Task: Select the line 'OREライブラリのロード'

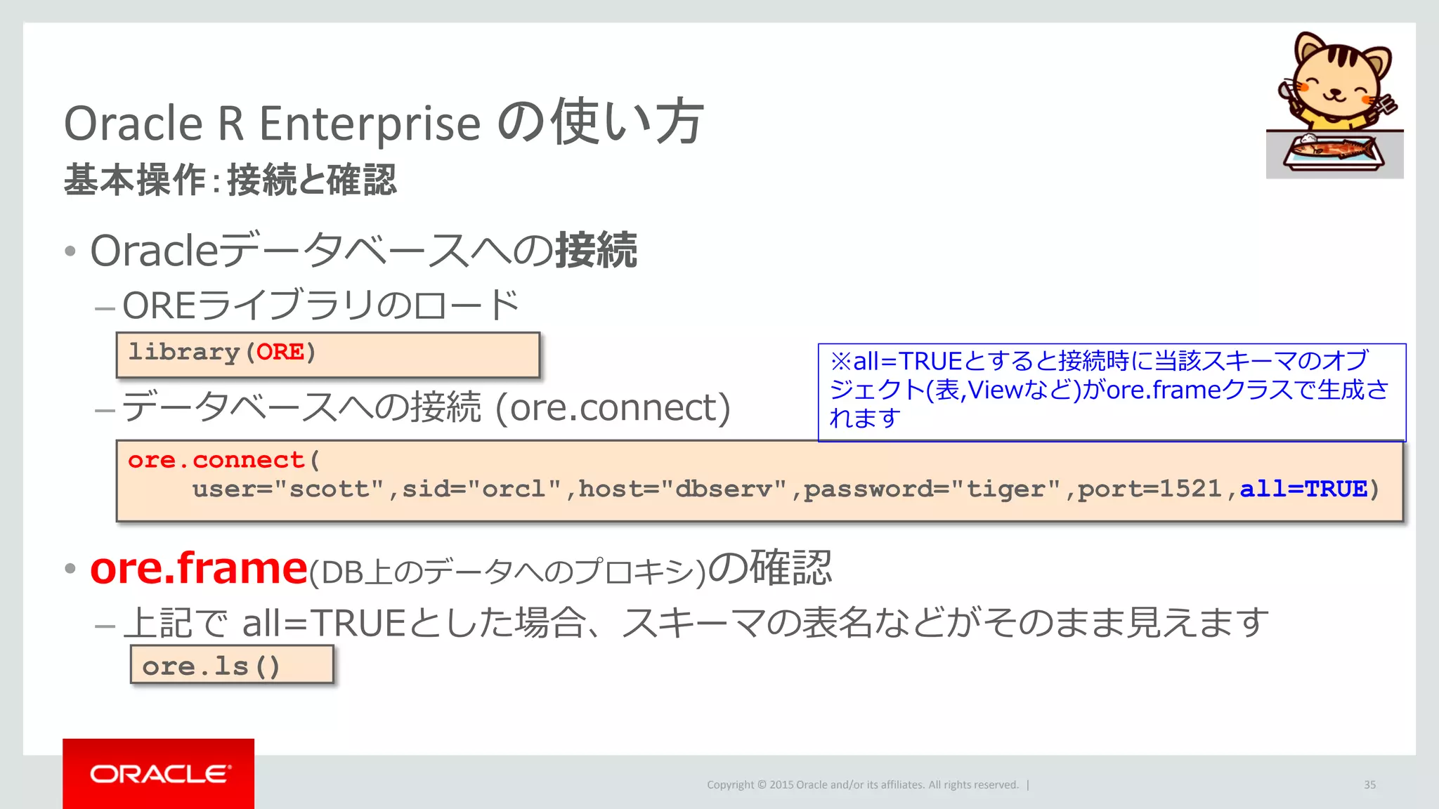Action: point(320,305)
